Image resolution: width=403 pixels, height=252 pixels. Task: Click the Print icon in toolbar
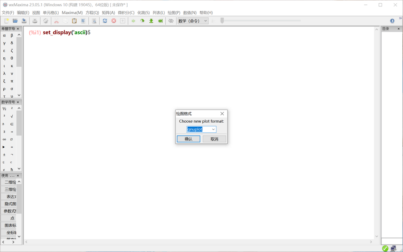(x=35, y=21)
